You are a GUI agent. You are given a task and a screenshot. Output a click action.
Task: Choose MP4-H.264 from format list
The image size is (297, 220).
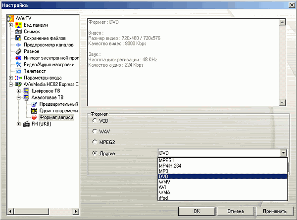(x=170, y=166)
